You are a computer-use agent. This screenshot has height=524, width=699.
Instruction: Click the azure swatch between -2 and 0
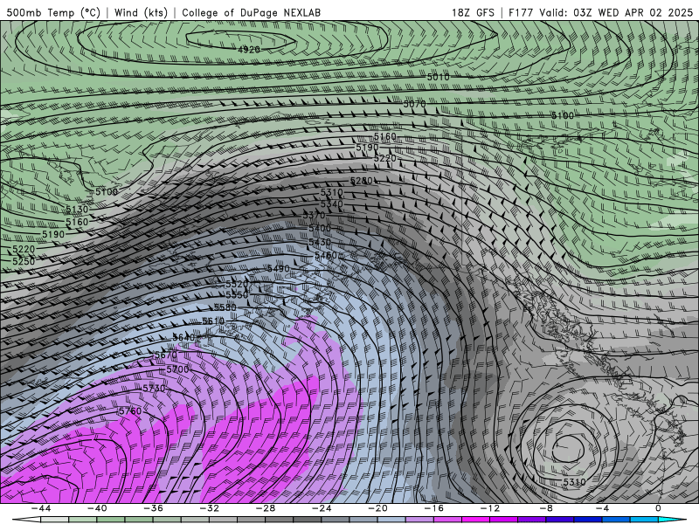click(x=645, y=520)
